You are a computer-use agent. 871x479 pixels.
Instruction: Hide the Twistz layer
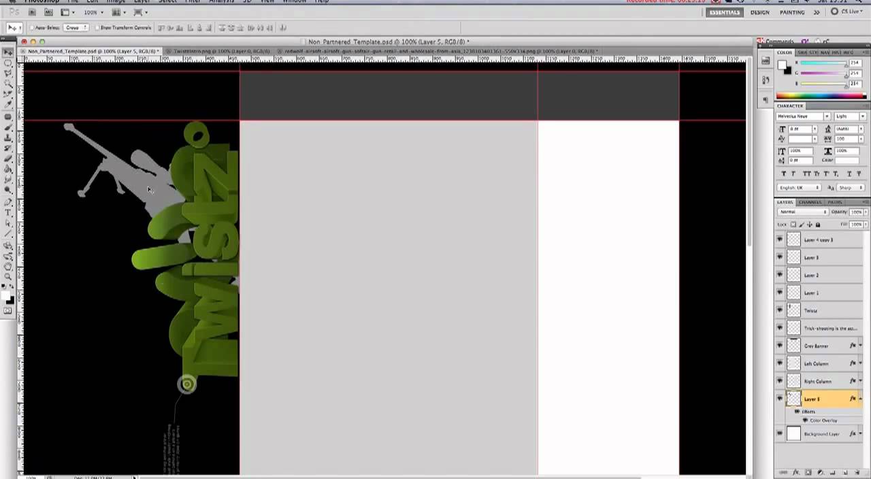[780, 310]
